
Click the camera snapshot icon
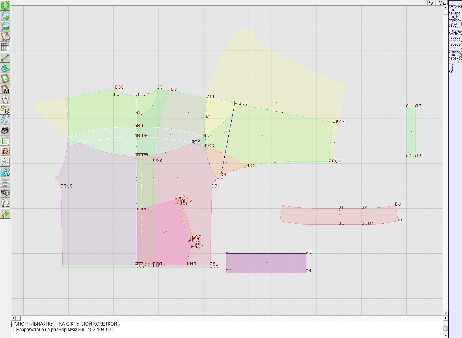5,130
